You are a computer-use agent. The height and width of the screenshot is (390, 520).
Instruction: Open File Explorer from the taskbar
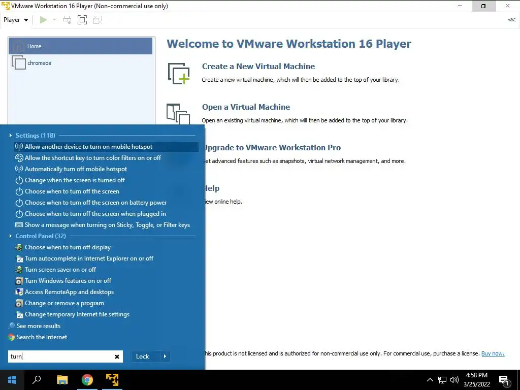62,380
